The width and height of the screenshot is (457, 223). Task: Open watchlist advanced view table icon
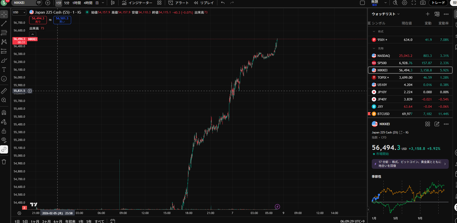pyautogui.click(x=437, y=14)
